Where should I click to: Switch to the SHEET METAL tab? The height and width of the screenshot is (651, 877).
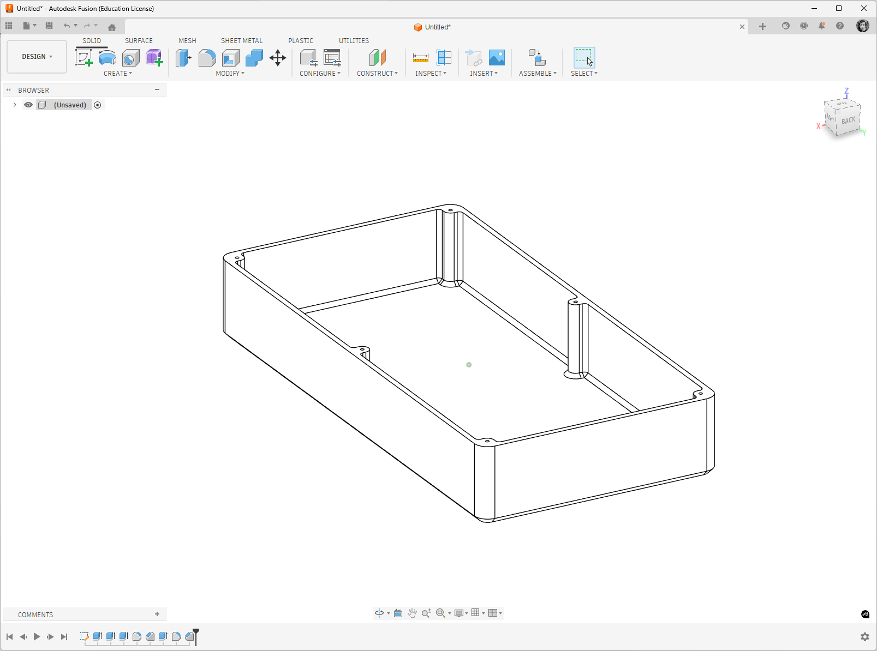(x=242, y=41)
